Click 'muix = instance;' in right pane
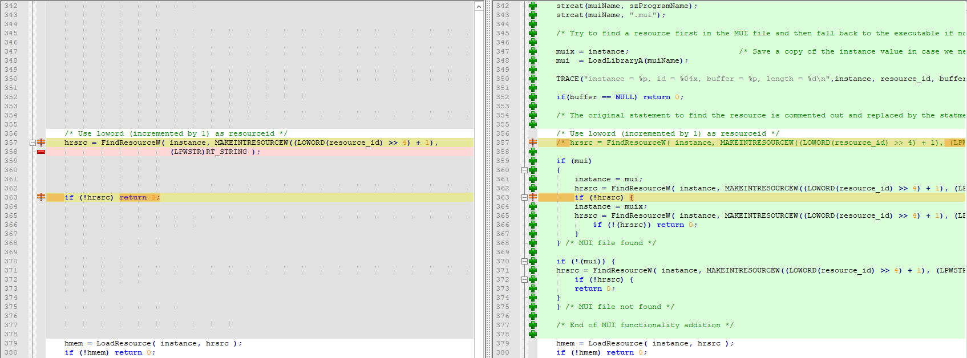 click(592, 51)
